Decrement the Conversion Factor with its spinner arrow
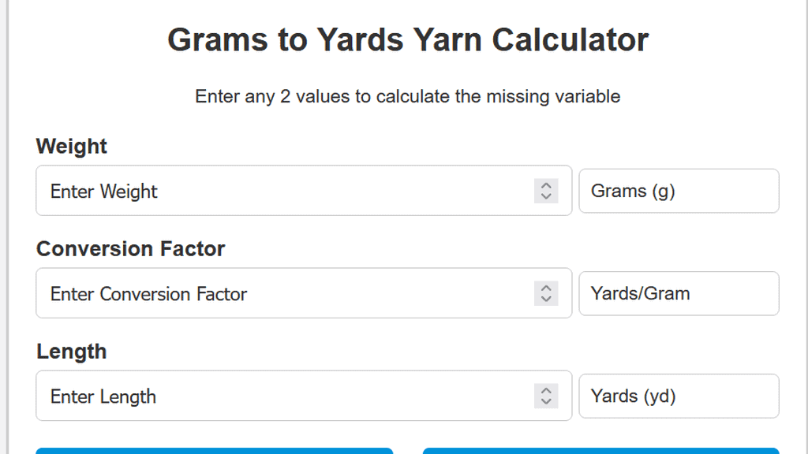This screenshot has height=454, width=808. point(546,299)
